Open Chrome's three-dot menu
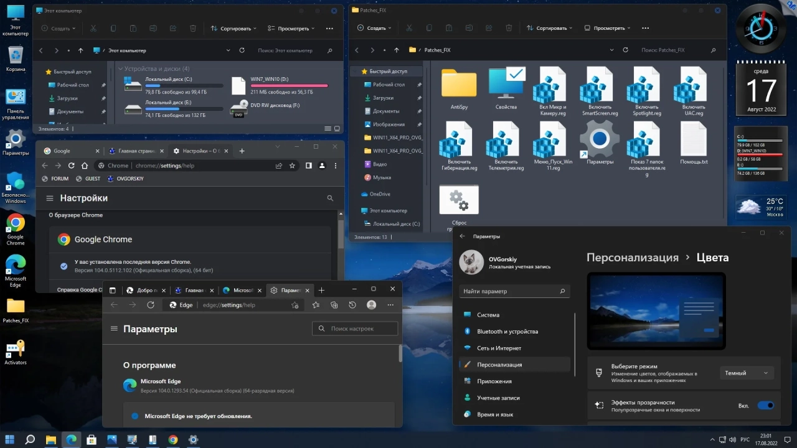Viewport: 797px width, 448px height. tap(335, 166)
